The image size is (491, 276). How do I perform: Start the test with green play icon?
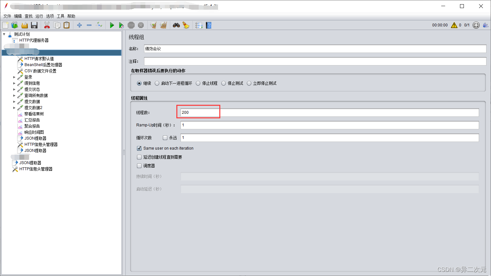[x=112, y=25]
